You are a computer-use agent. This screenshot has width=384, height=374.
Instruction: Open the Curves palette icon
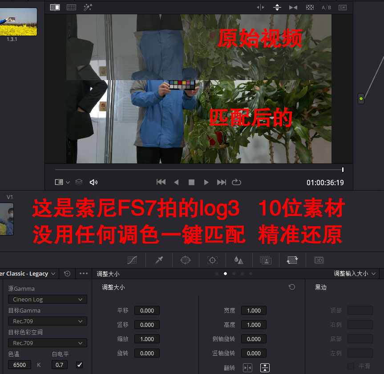coord(132,260)
